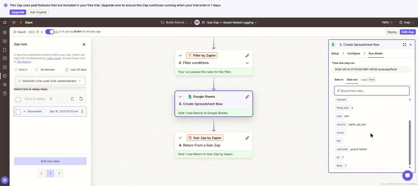Click the outcome guard-halted data item

coord(351,149)
